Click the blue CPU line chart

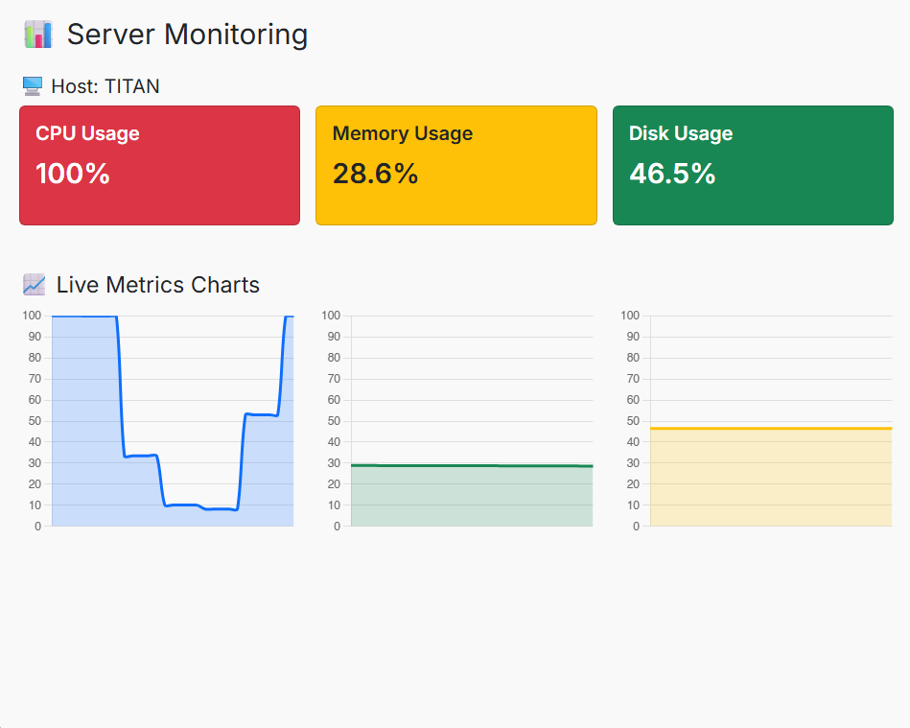(158, 421)
